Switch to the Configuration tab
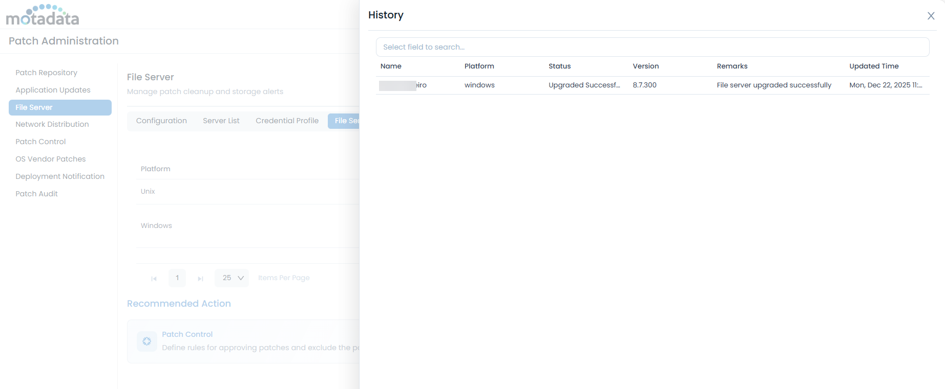 pyautogui.click(x=161, y=121)
